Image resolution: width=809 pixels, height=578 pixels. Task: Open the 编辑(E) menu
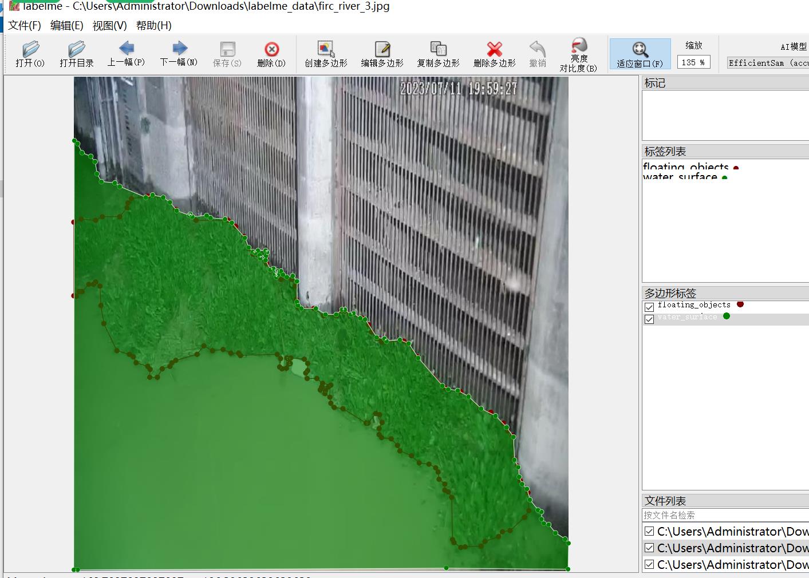(x=66, y=26)
